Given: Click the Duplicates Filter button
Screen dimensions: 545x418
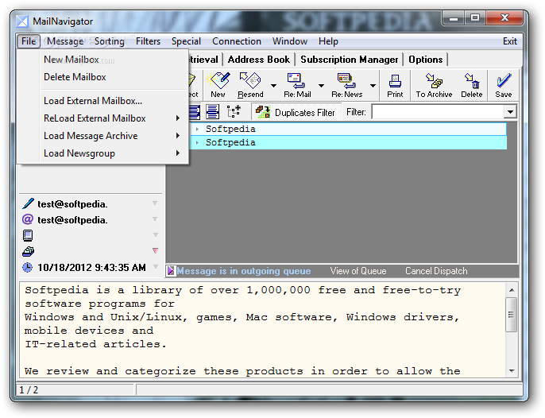Looking at the screenshot, I should [296, 112].
